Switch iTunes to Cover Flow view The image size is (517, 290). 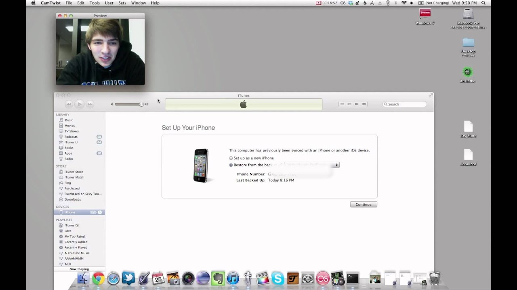(364, 104)
